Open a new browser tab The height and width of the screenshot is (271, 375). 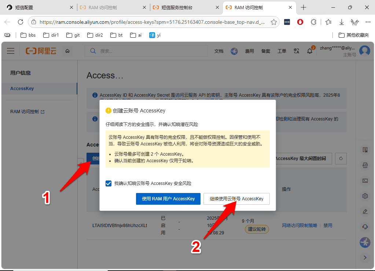(x=304, y=7)
